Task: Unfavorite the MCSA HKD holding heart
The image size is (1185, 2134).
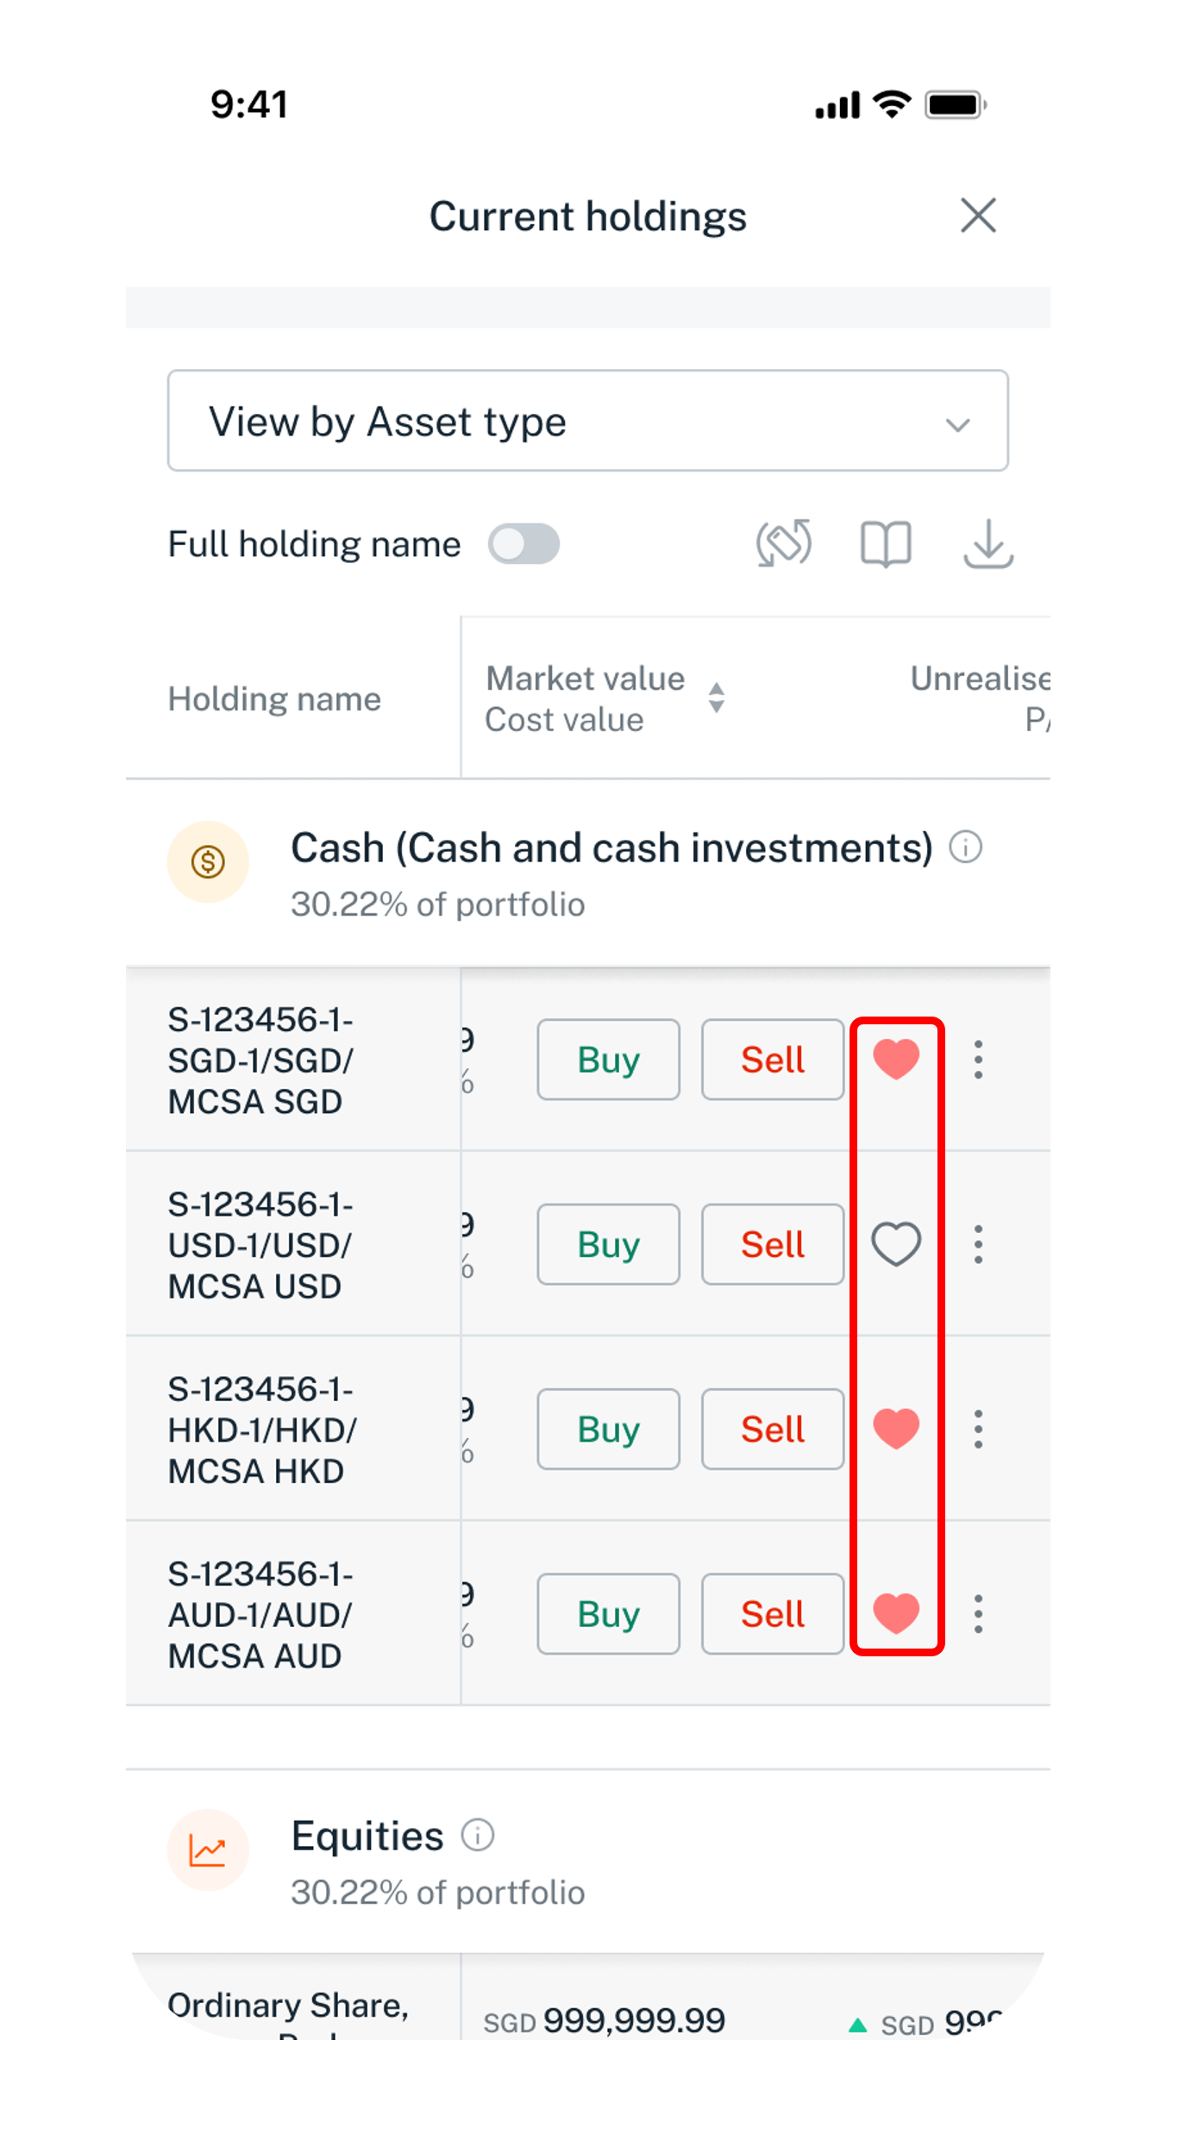Action: 896,1429
